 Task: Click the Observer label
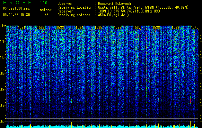tap(65, 4)
